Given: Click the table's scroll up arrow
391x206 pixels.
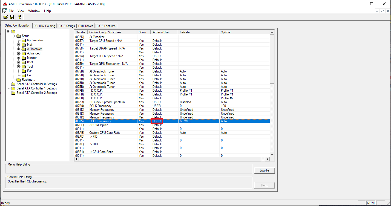Looking at the screenshot, I should click(x=272, y=32).
